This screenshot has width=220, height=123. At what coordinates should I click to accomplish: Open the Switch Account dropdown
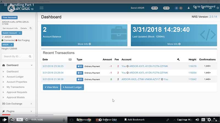(12, 33)
